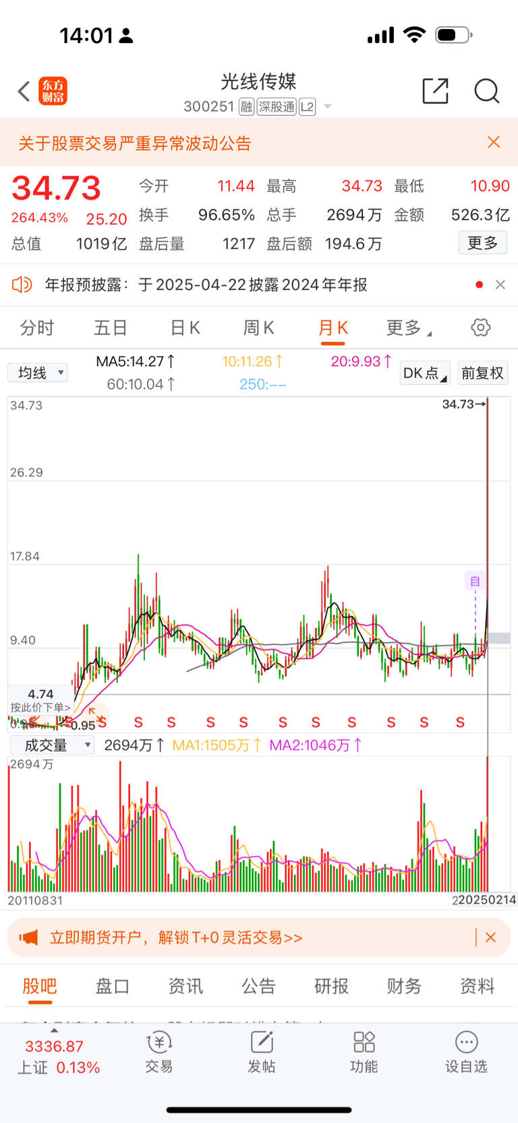Tap the 东方财富 logo icon
This screenshot has height=1123, width=518.
point(53,91)
